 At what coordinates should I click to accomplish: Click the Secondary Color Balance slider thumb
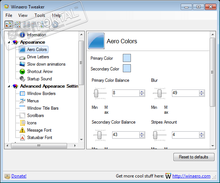99,135
